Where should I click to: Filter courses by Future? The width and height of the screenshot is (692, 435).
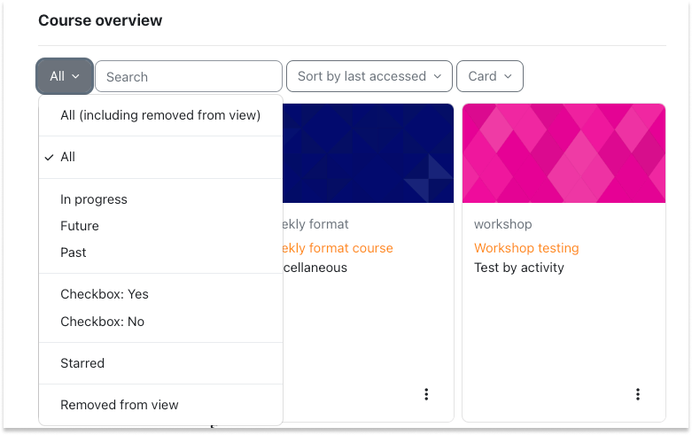coord(160,226)
